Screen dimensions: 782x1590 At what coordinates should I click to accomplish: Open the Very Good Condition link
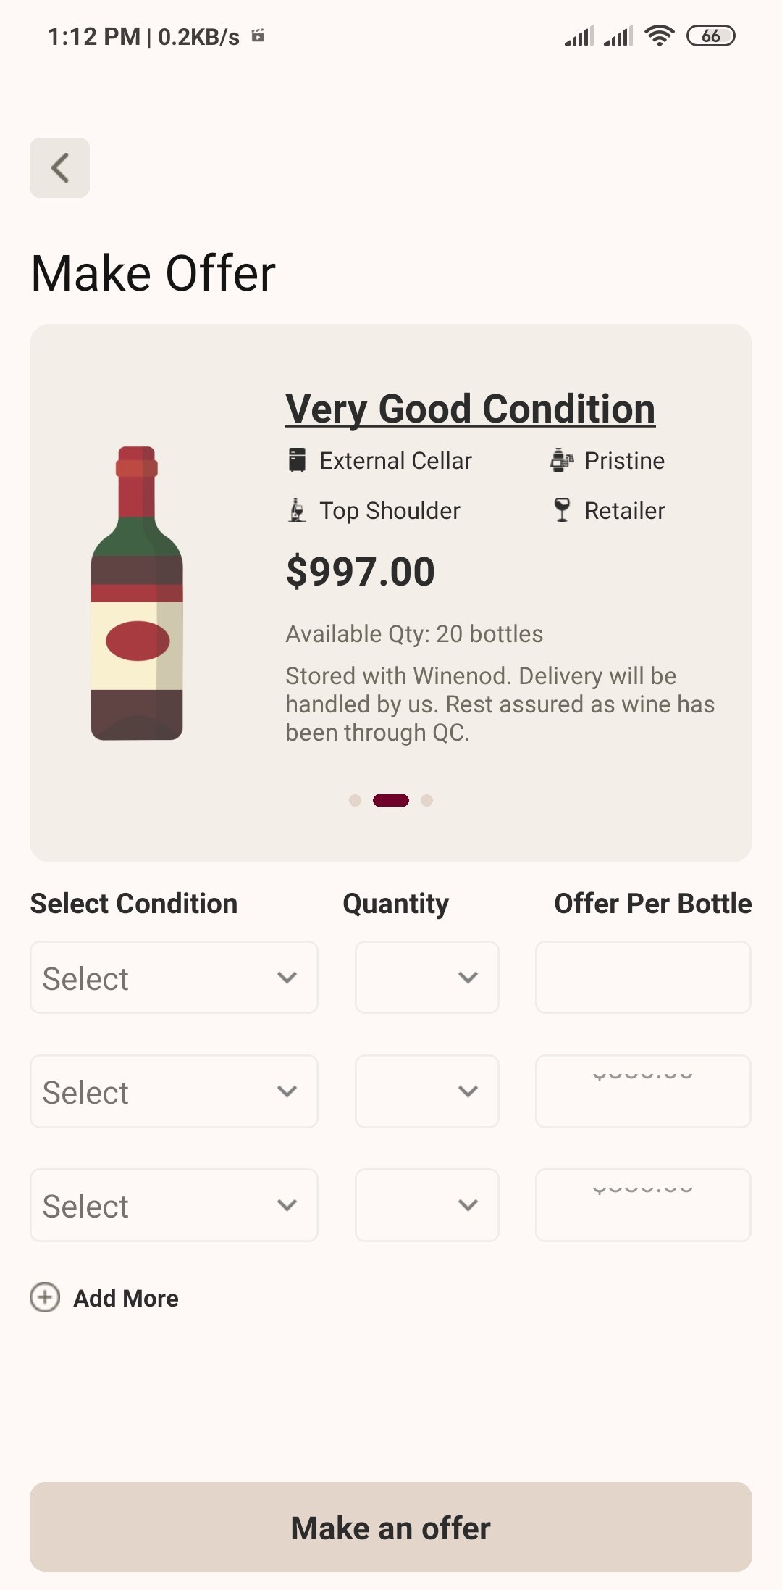(470, 409)
